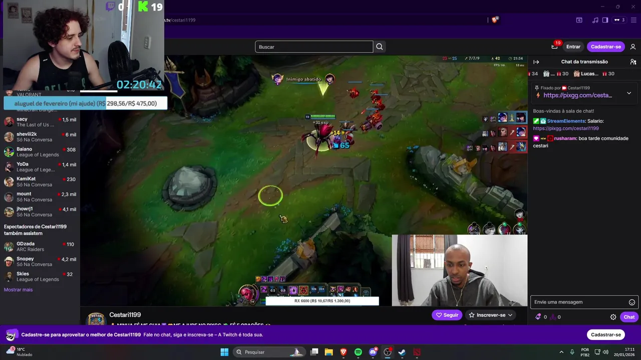The image size is (641, 360).
Task: Open the pinned pixgg.com link
Action: (577, 95)
